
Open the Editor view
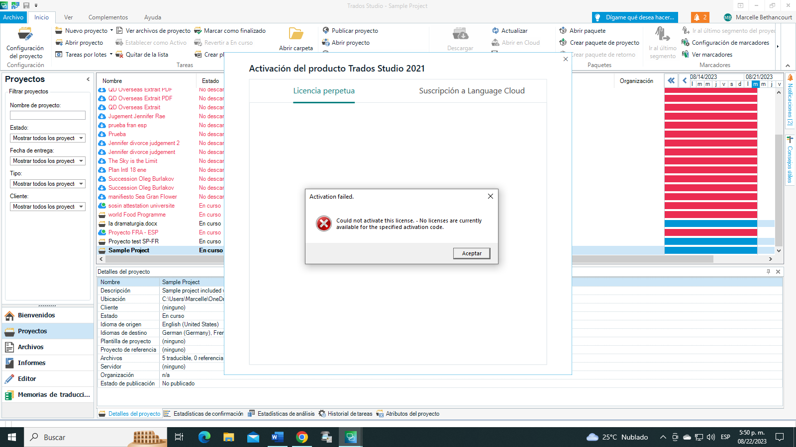coord(48,379)
